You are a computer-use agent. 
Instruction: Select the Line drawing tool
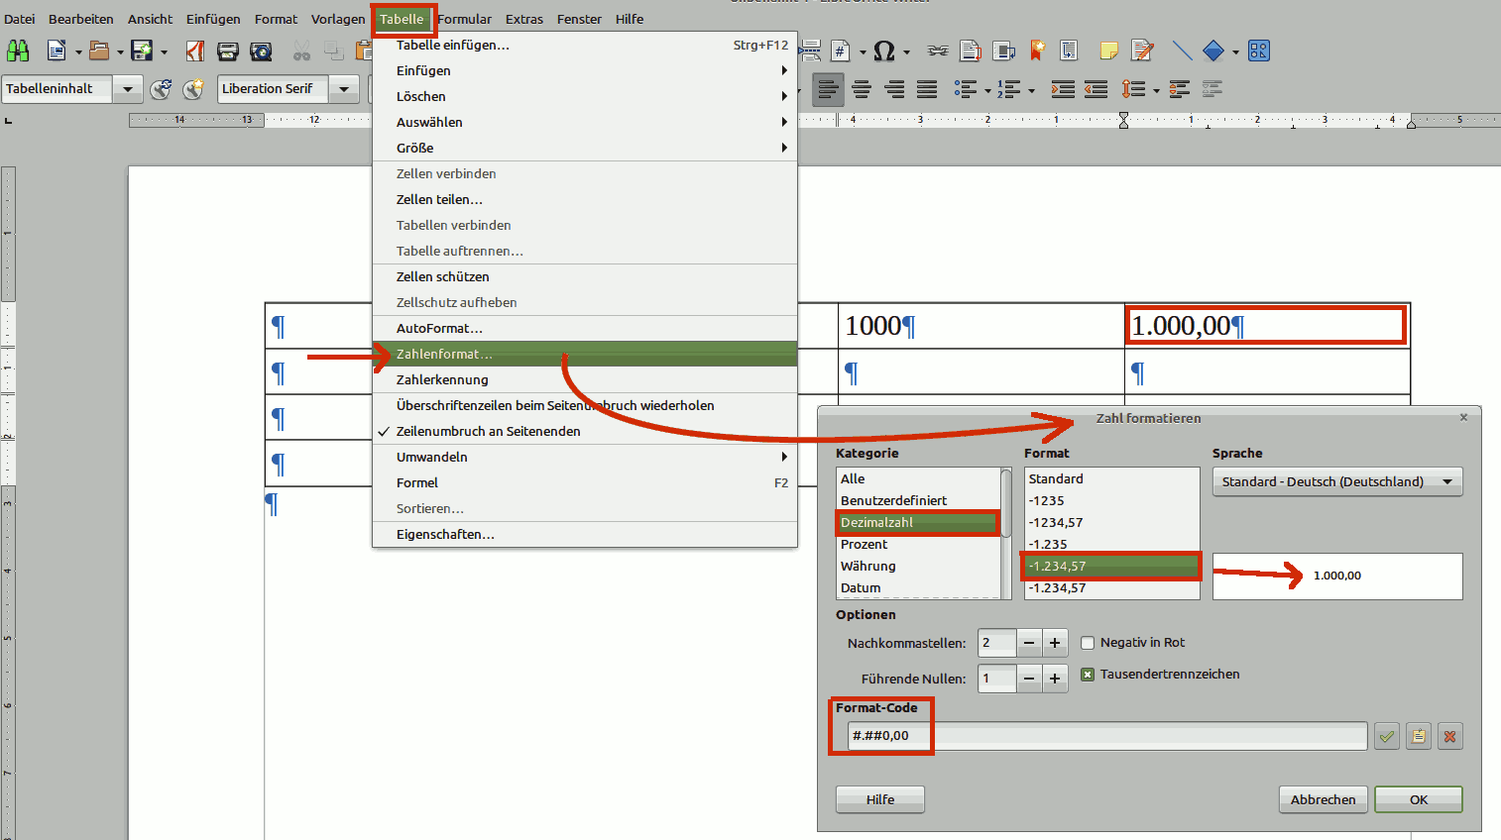click(x=1182, y=51)
